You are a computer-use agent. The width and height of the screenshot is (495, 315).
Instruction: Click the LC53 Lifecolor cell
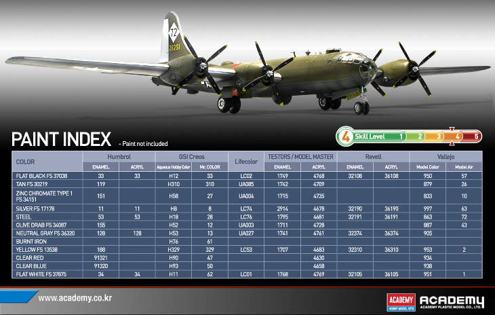(246, 250)
